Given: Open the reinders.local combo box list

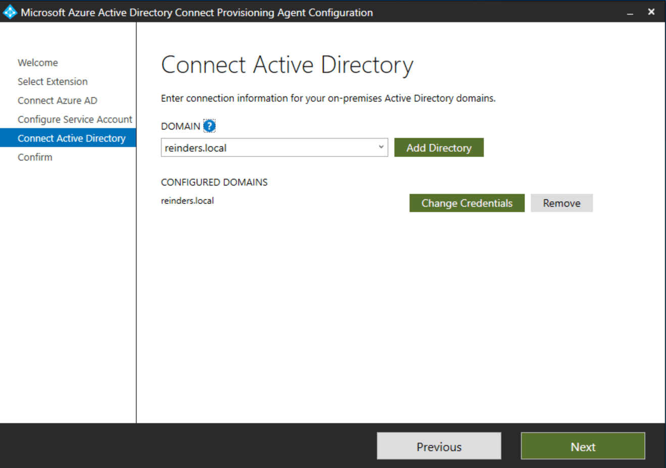Looking at the screenshot, I should [380, 147].
